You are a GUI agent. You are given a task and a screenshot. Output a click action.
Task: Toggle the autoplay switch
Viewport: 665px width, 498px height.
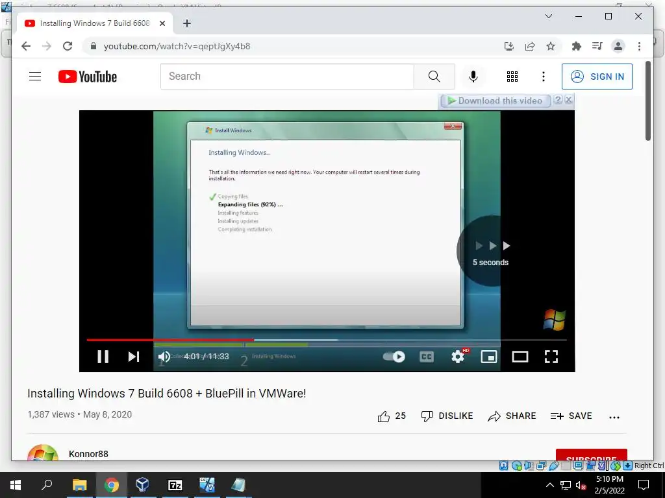pos(394,357)
